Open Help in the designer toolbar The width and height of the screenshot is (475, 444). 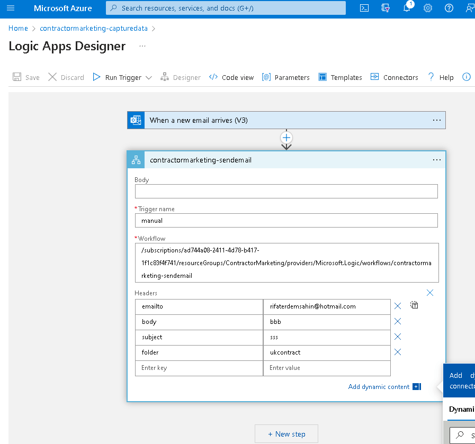441,77
